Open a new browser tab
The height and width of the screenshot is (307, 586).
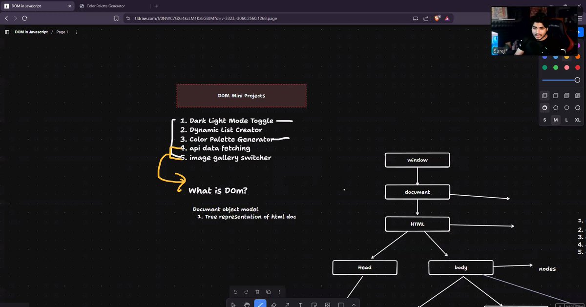click(x=156, y=6)
